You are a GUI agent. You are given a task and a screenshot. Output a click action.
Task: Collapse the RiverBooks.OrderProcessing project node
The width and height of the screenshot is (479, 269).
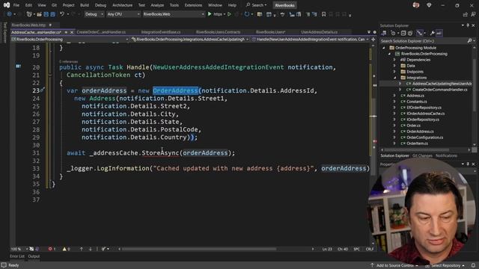coord(389,54)
